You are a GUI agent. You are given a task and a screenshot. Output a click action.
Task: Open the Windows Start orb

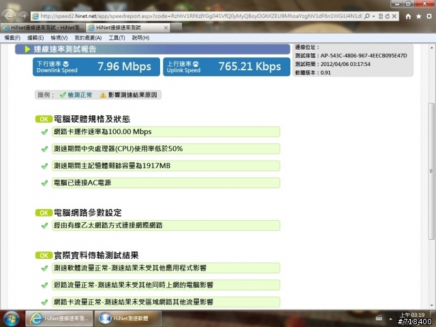click(x=11, y=319)
